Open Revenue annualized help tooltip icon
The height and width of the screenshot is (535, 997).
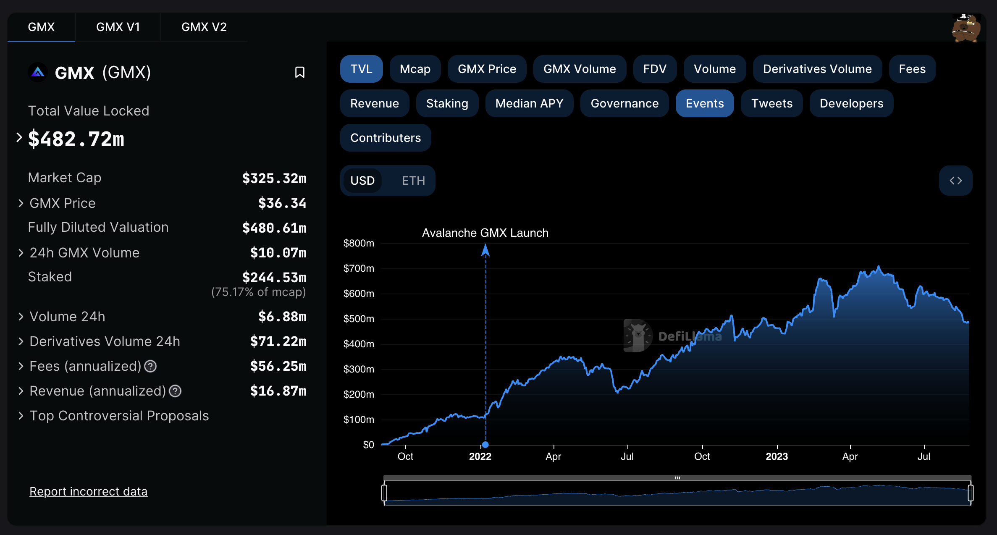175,391
